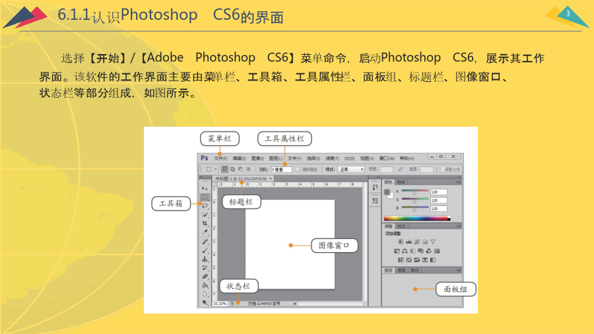
Task: Open the Layers panel flyout menu
Action: coord(459,270)
